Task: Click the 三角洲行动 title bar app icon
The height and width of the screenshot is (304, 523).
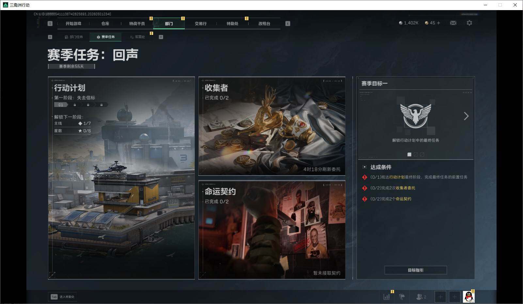Action: 5,5
